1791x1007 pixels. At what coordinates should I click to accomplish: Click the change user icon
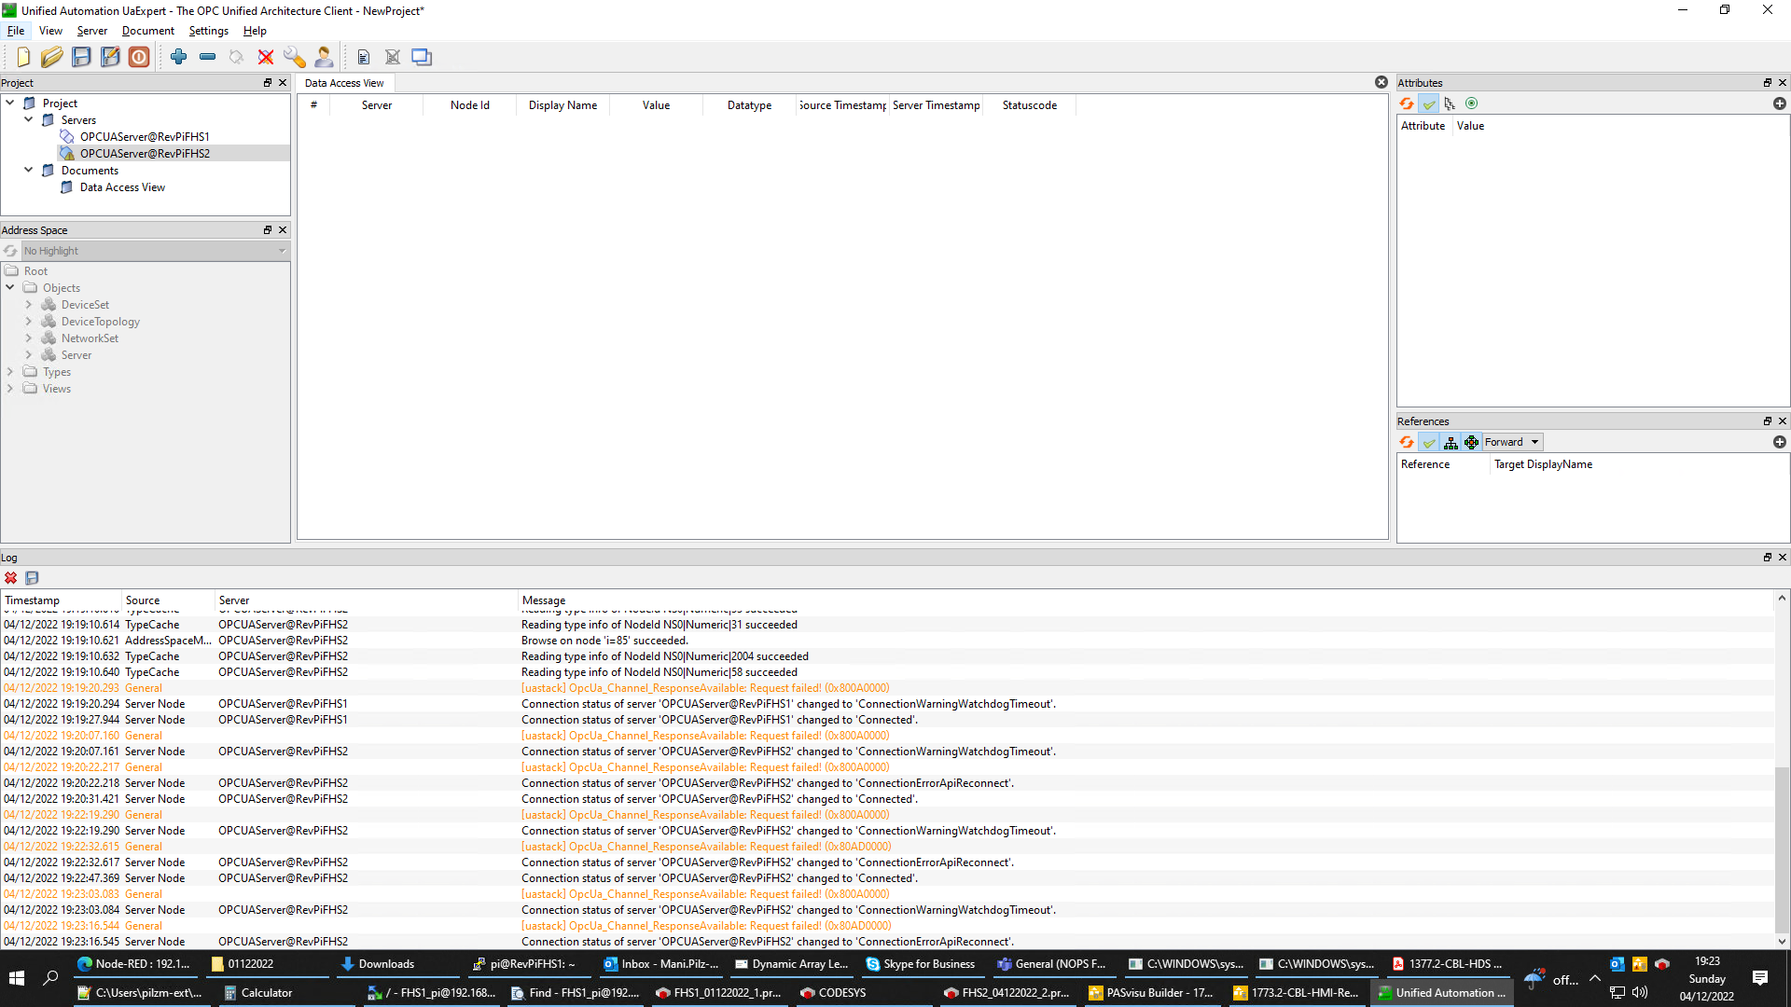324,57
